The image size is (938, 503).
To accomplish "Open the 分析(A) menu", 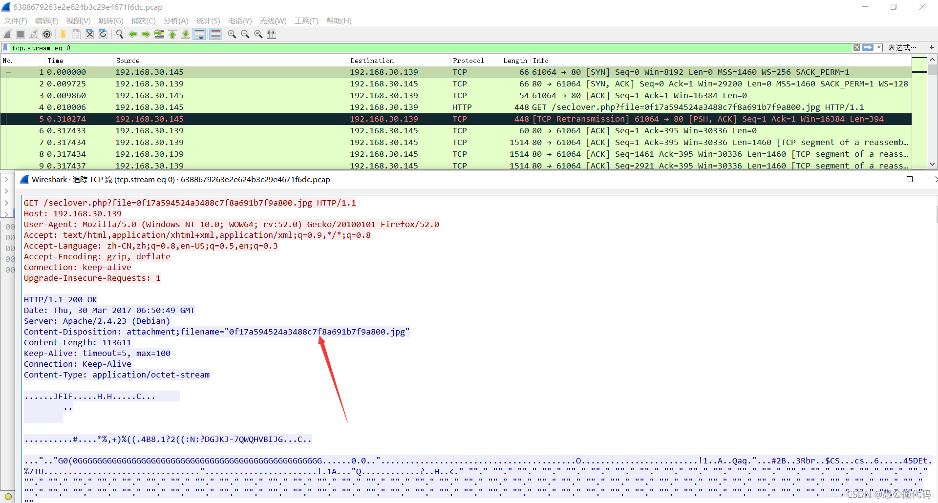I will 176,21.
